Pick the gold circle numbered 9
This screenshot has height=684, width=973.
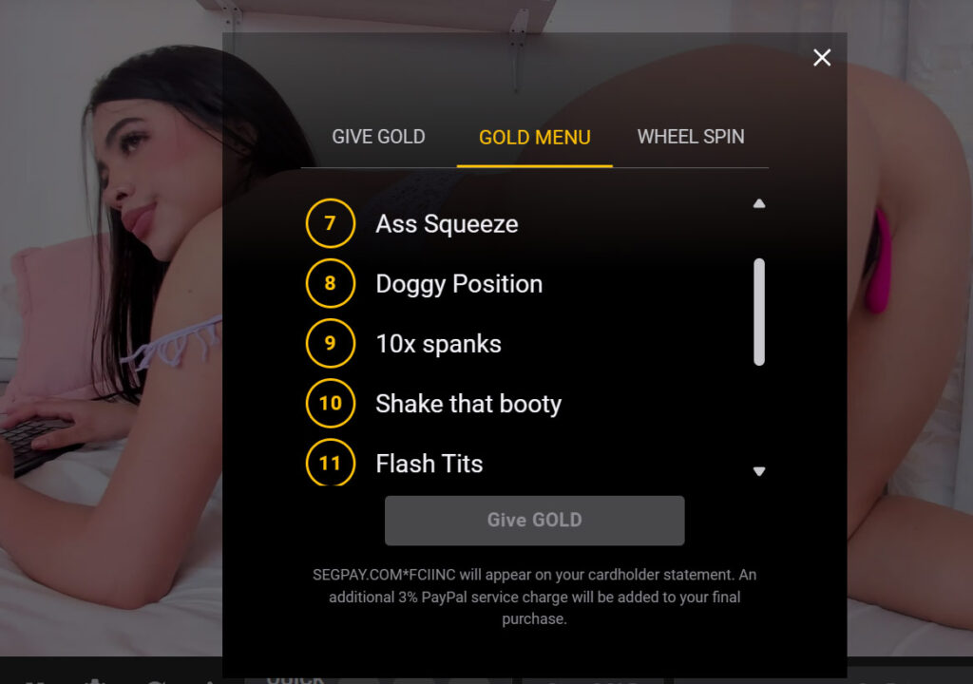[330, 343]
